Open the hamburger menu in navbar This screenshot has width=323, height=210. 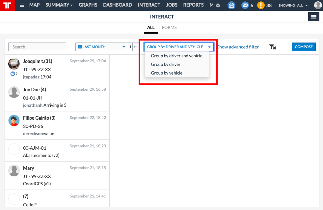[22, 5]
